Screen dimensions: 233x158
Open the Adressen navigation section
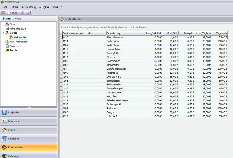point(29,121)
